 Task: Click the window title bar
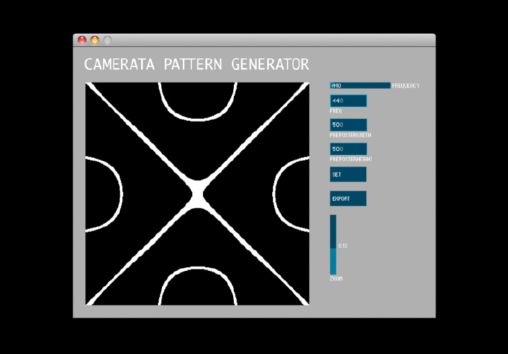click(269, 40)
